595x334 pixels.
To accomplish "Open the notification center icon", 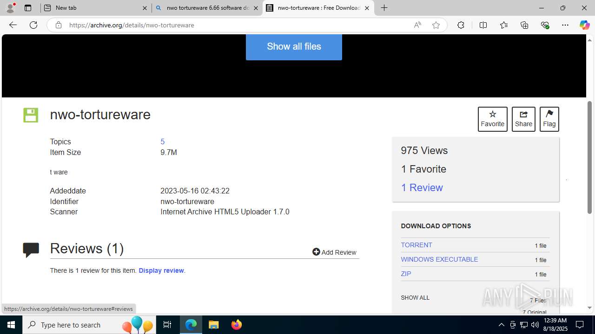I will (580, 325).
